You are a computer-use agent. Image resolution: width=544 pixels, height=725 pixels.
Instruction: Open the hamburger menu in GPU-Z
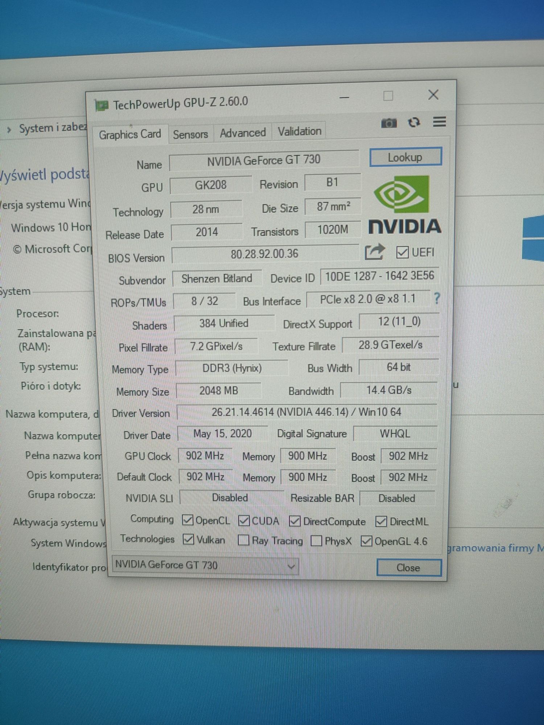(x=439, y=122)
